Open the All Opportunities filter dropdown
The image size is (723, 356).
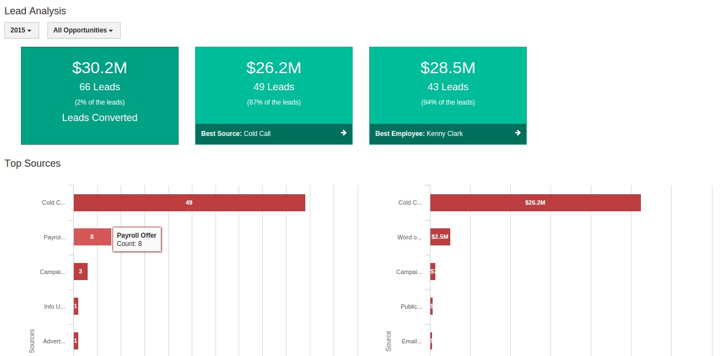tap(84, 30)
